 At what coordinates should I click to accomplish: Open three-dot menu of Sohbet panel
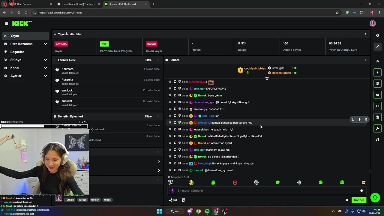[x=365, y=60]
